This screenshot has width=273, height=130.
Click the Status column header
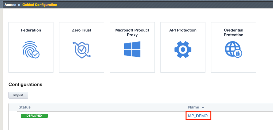click(x=25, y=107)
